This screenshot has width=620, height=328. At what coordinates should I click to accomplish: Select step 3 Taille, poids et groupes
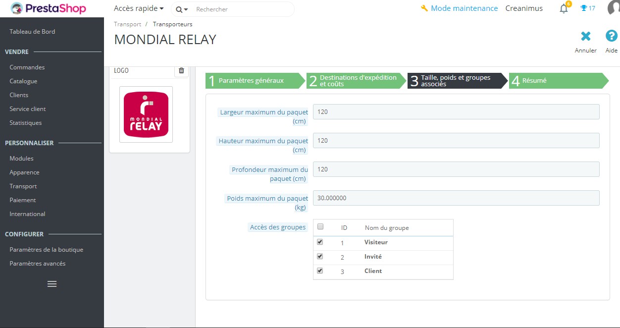458,80
